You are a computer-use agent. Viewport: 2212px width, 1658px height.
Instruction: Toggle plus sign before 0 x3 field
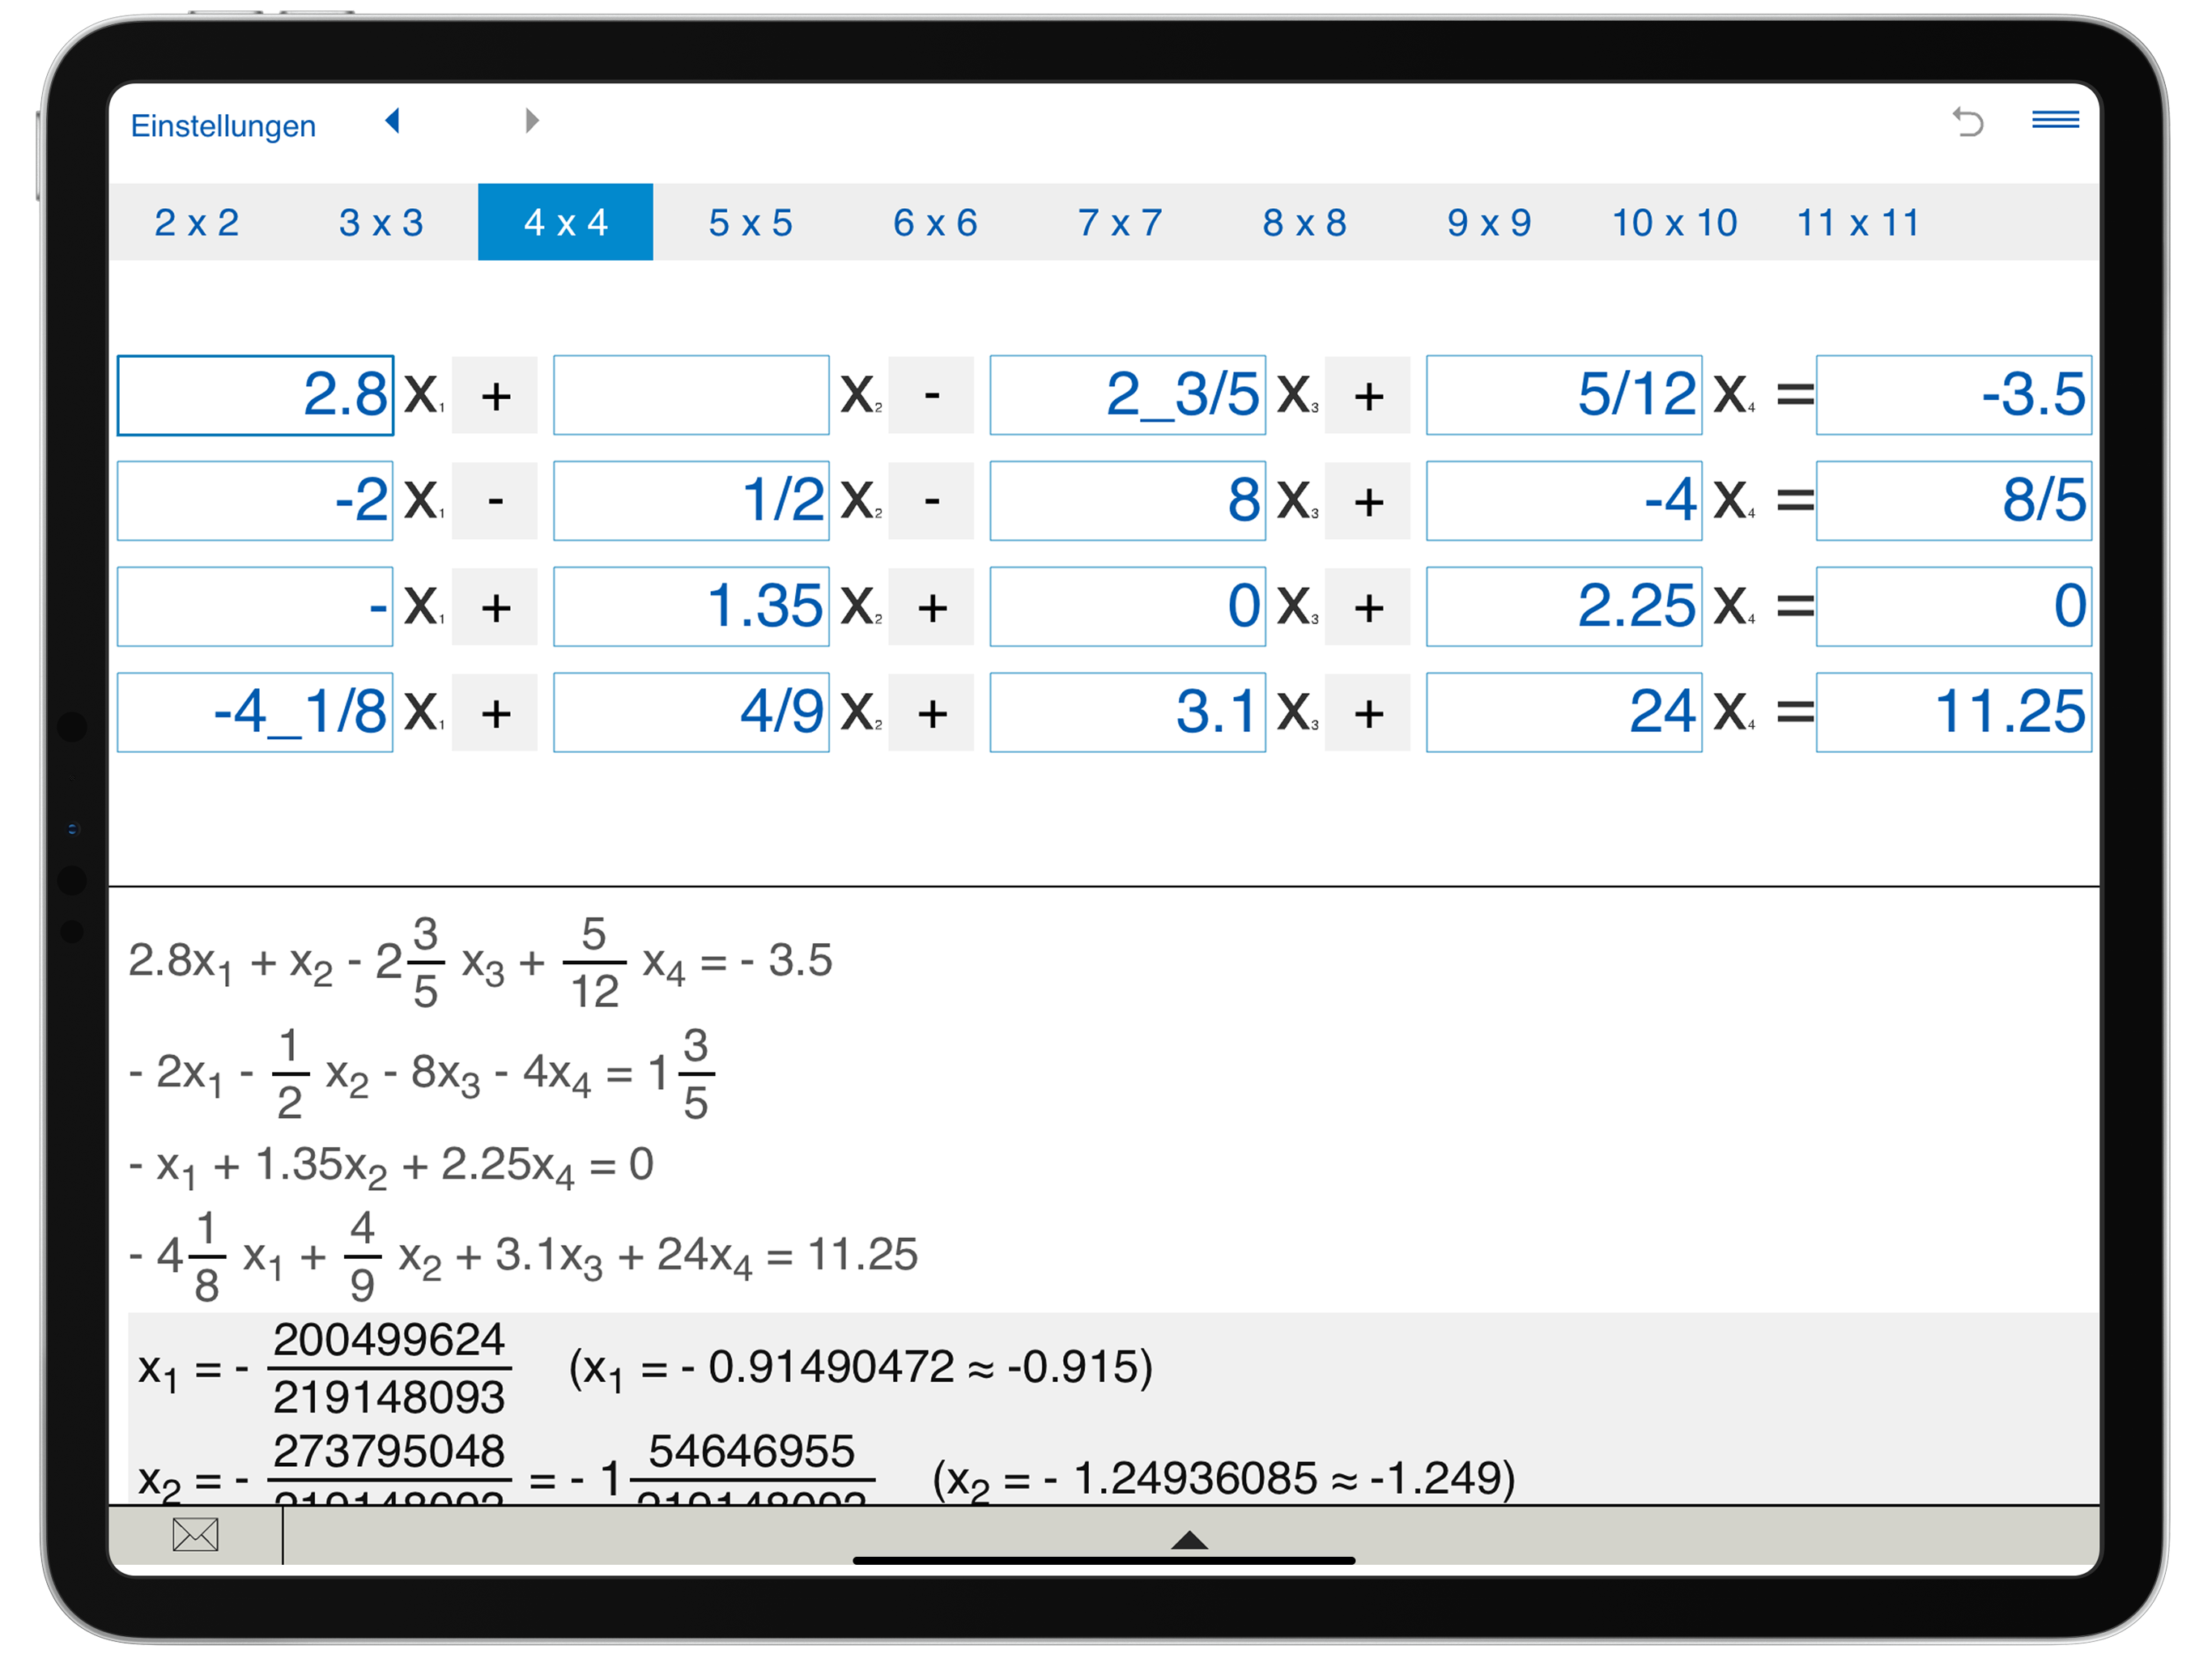click(931, 607)
